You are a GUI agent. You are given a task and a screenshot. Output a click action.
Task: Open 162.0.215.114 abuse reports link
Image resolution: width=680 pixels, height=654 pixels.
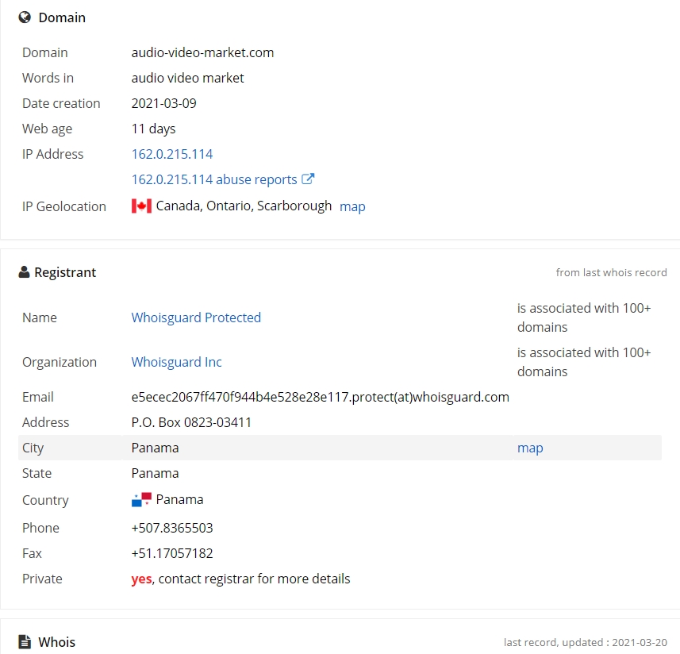tap(213, 179)
